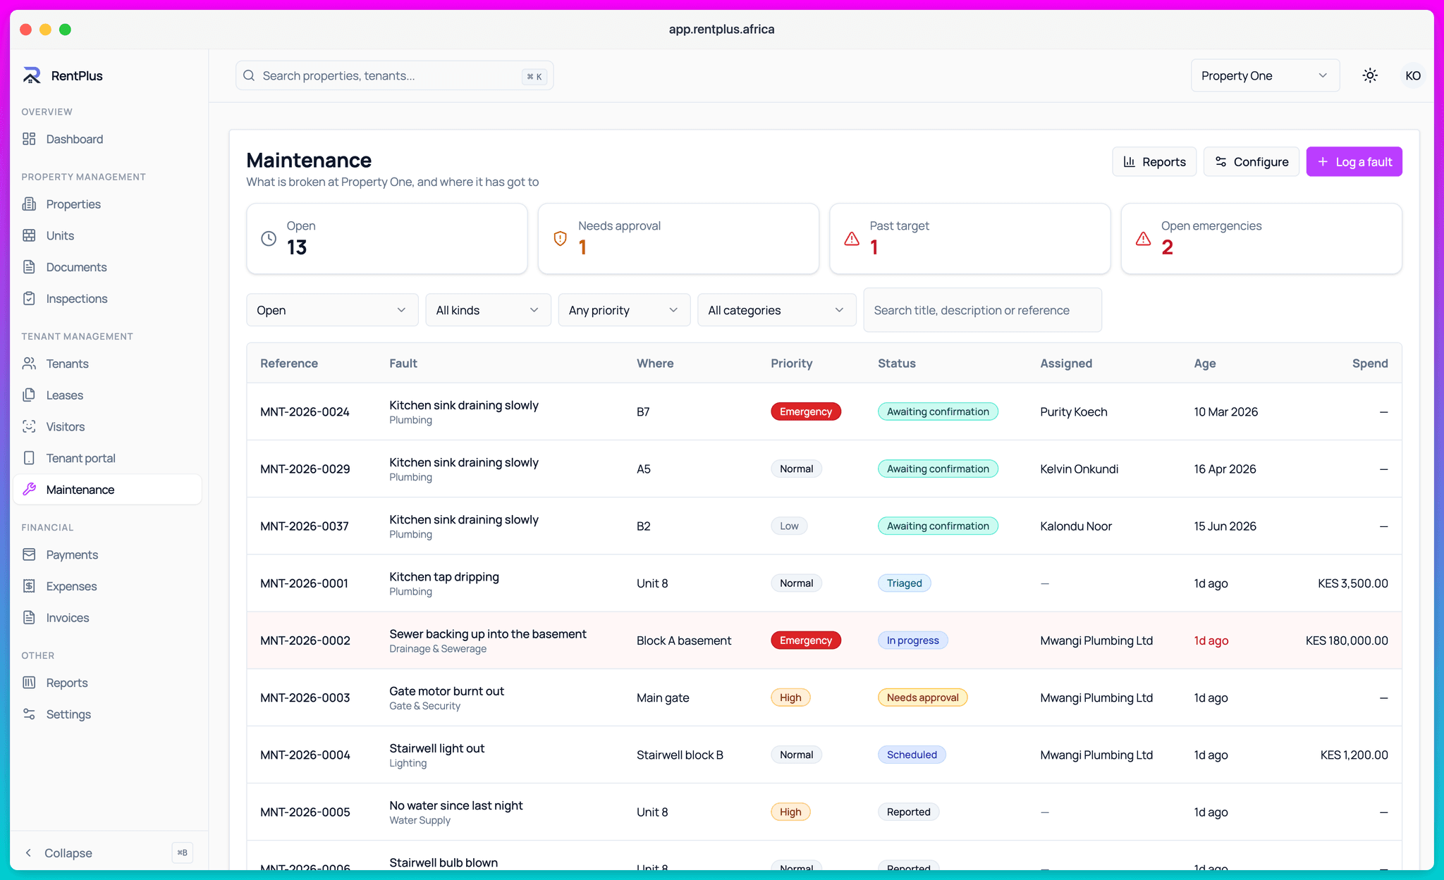This screenshot has height=880, width=1444.
Task: Click the Invoices document icon
Action: 29,617
